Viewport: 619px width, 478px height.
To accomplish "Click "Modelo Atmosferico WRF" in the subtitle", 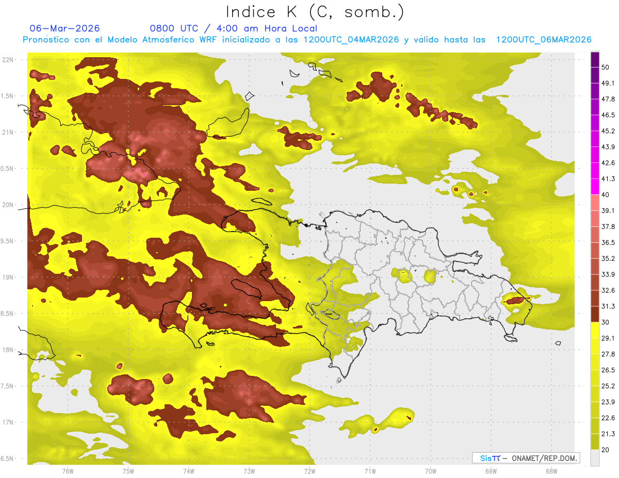I will (167, 40).
